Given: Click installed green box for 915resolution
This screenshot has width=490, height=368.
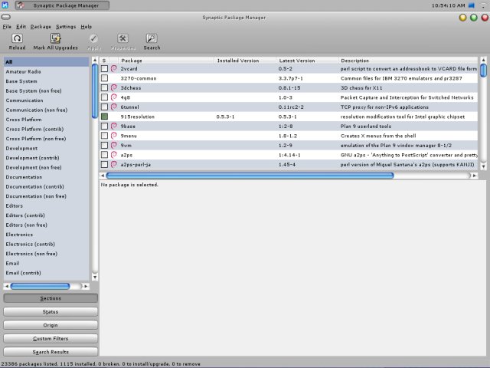Looking at the screenshot, I should (104, 117).
